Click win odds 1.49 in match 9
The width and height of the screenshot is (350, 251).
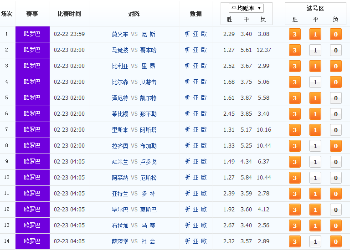(229, 162)
